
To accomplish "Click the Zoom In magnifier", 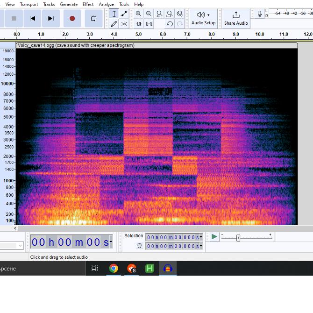I will 139,14.
